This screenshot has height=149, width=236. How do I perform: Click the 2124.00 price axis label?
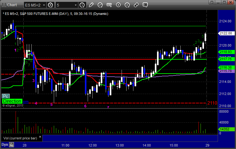click(x=225, y=21)
